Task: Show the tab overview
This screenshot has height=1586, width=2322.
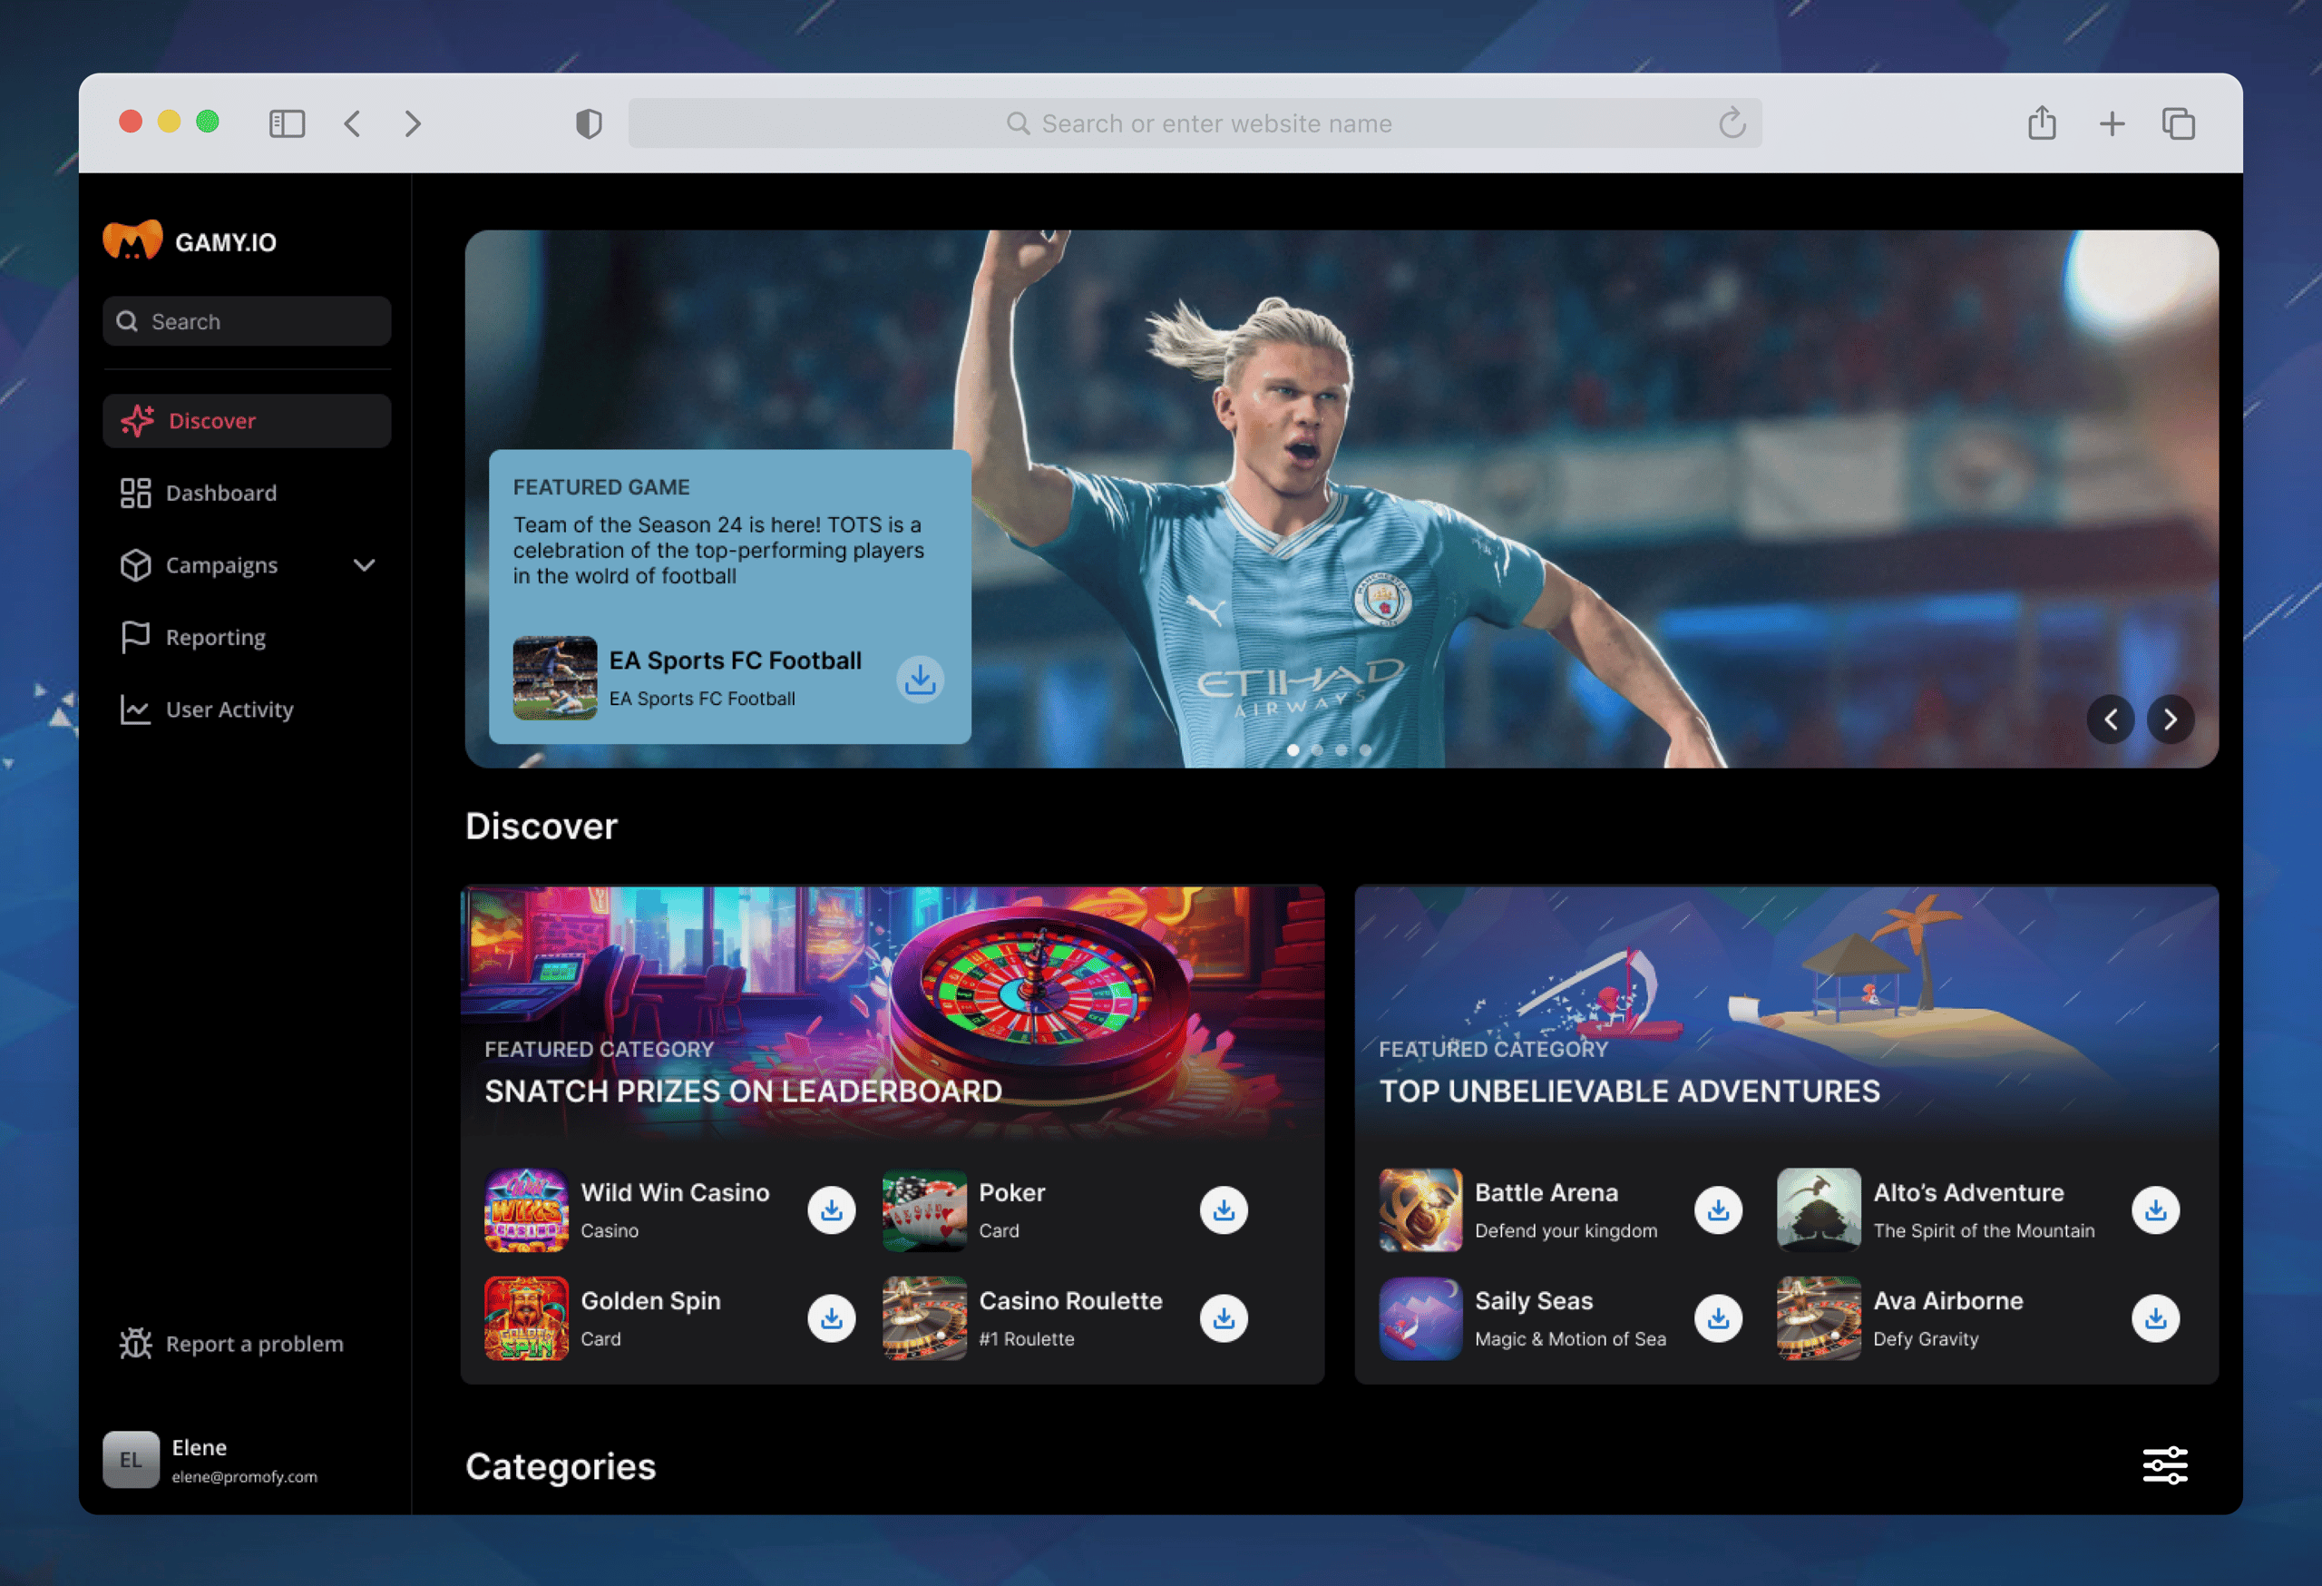Action: coord(2178,122)
